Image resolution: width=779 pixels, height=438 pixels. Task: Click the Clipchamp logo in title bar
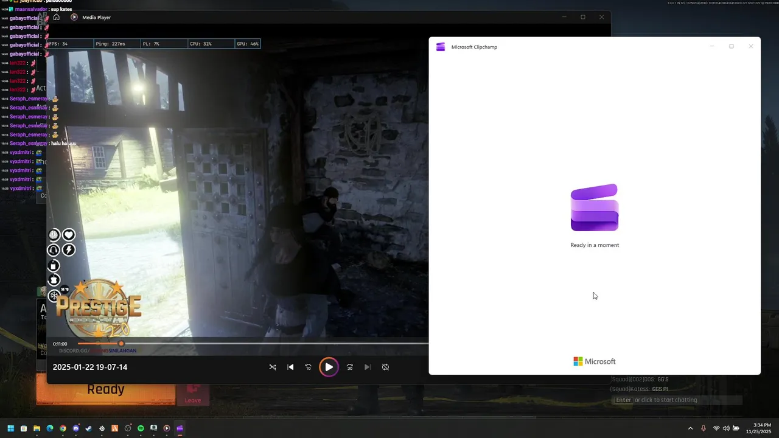pos(441,47)
